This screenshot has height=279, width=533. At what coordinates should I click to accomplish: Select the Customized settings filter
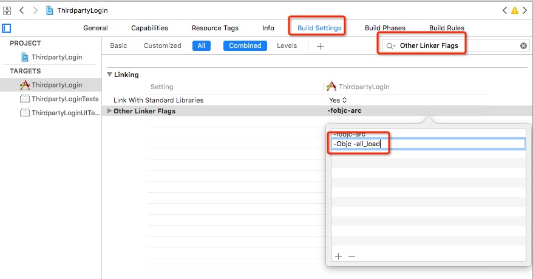163,46
